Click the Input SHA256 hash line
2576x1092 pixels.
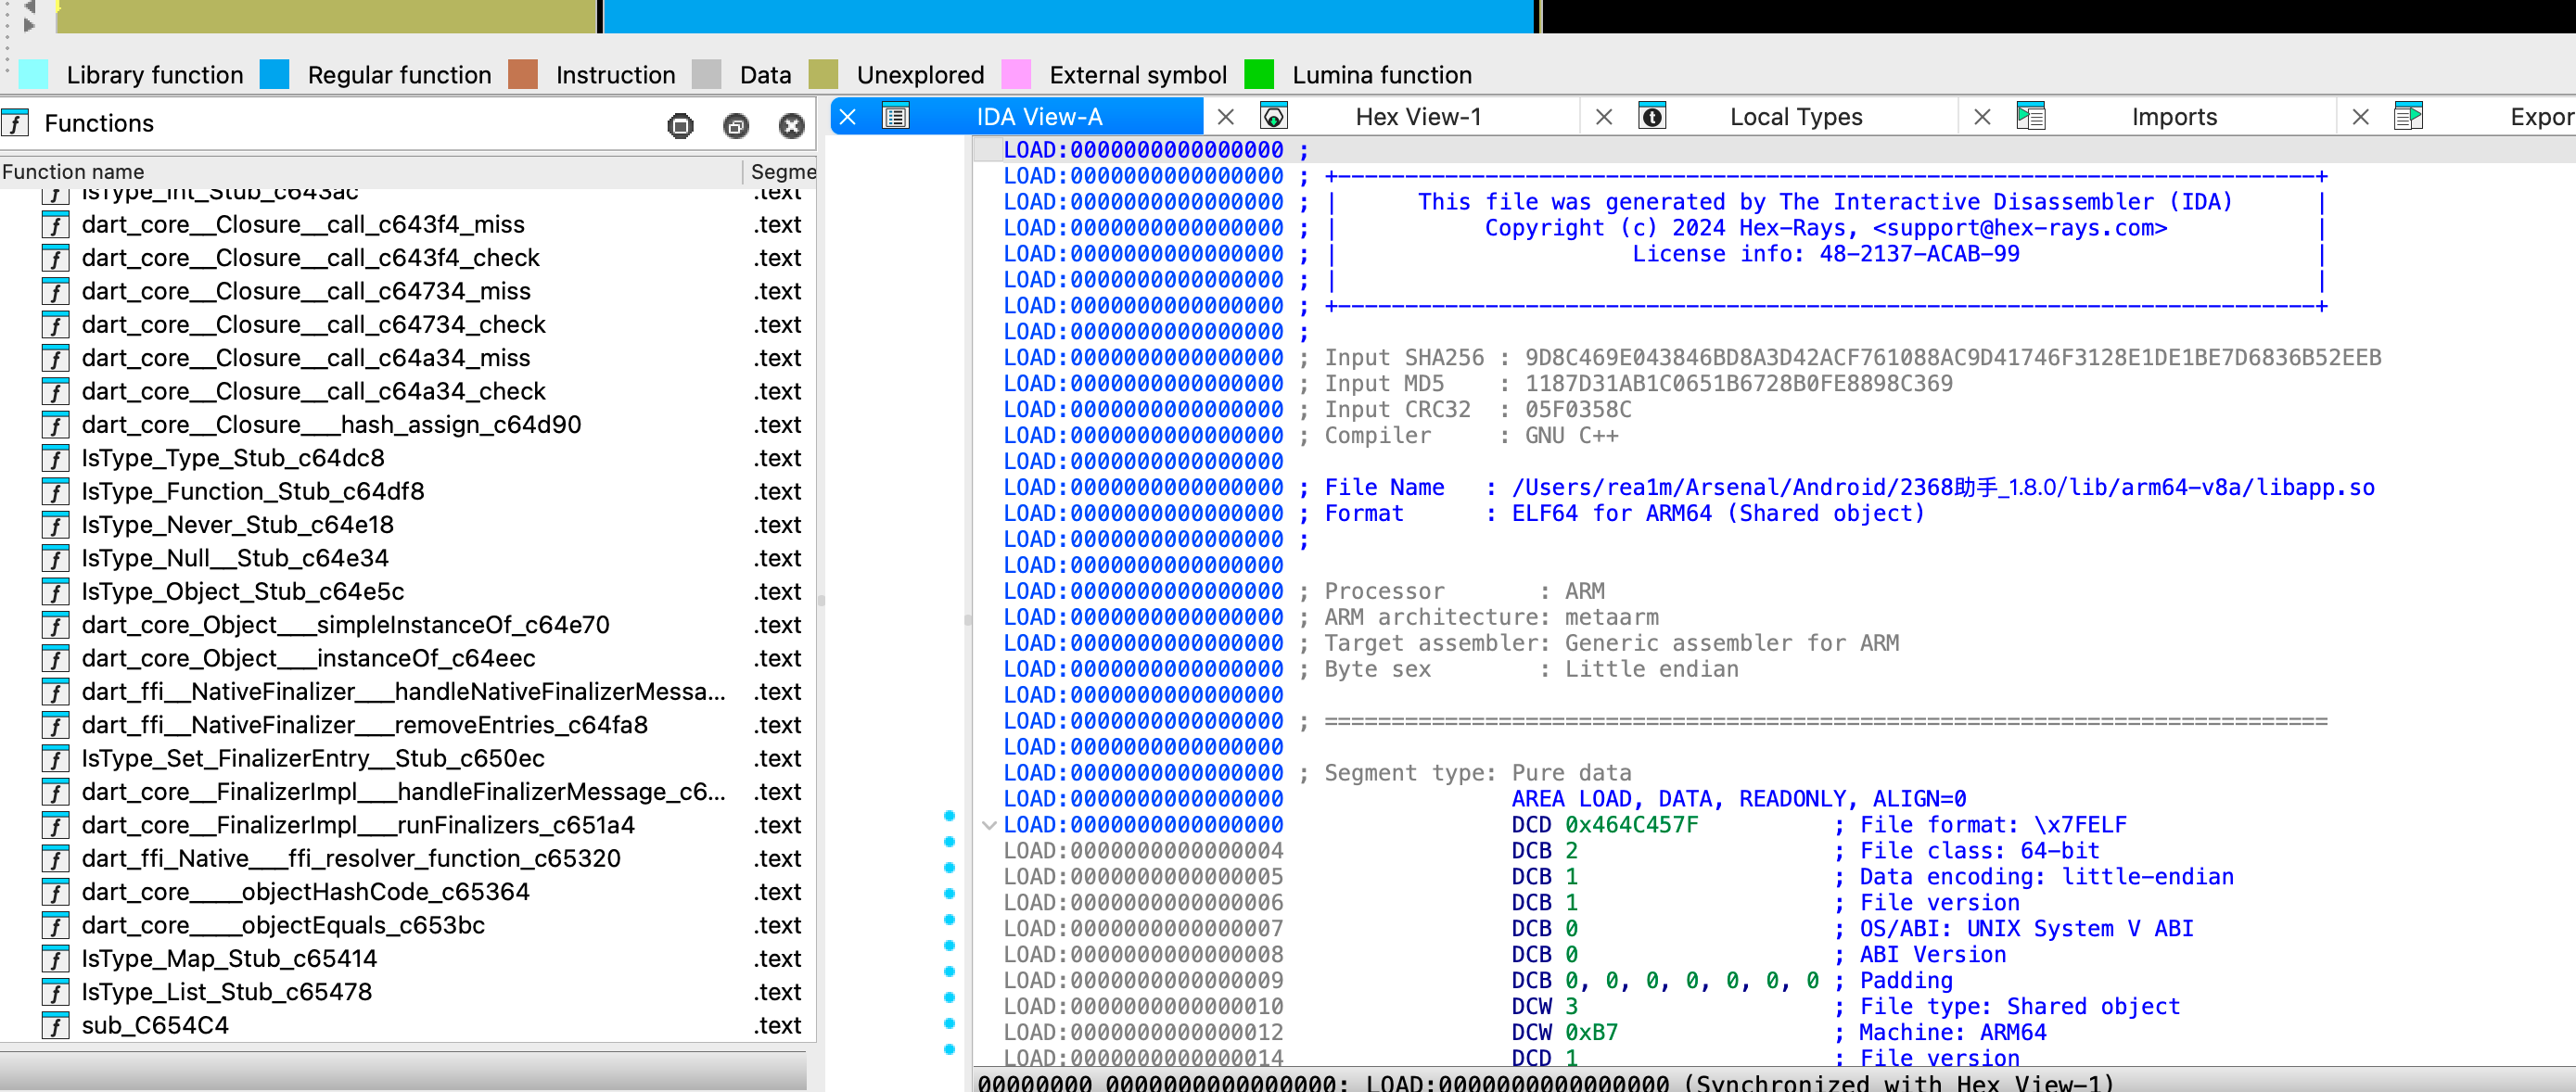[1852, 357]
